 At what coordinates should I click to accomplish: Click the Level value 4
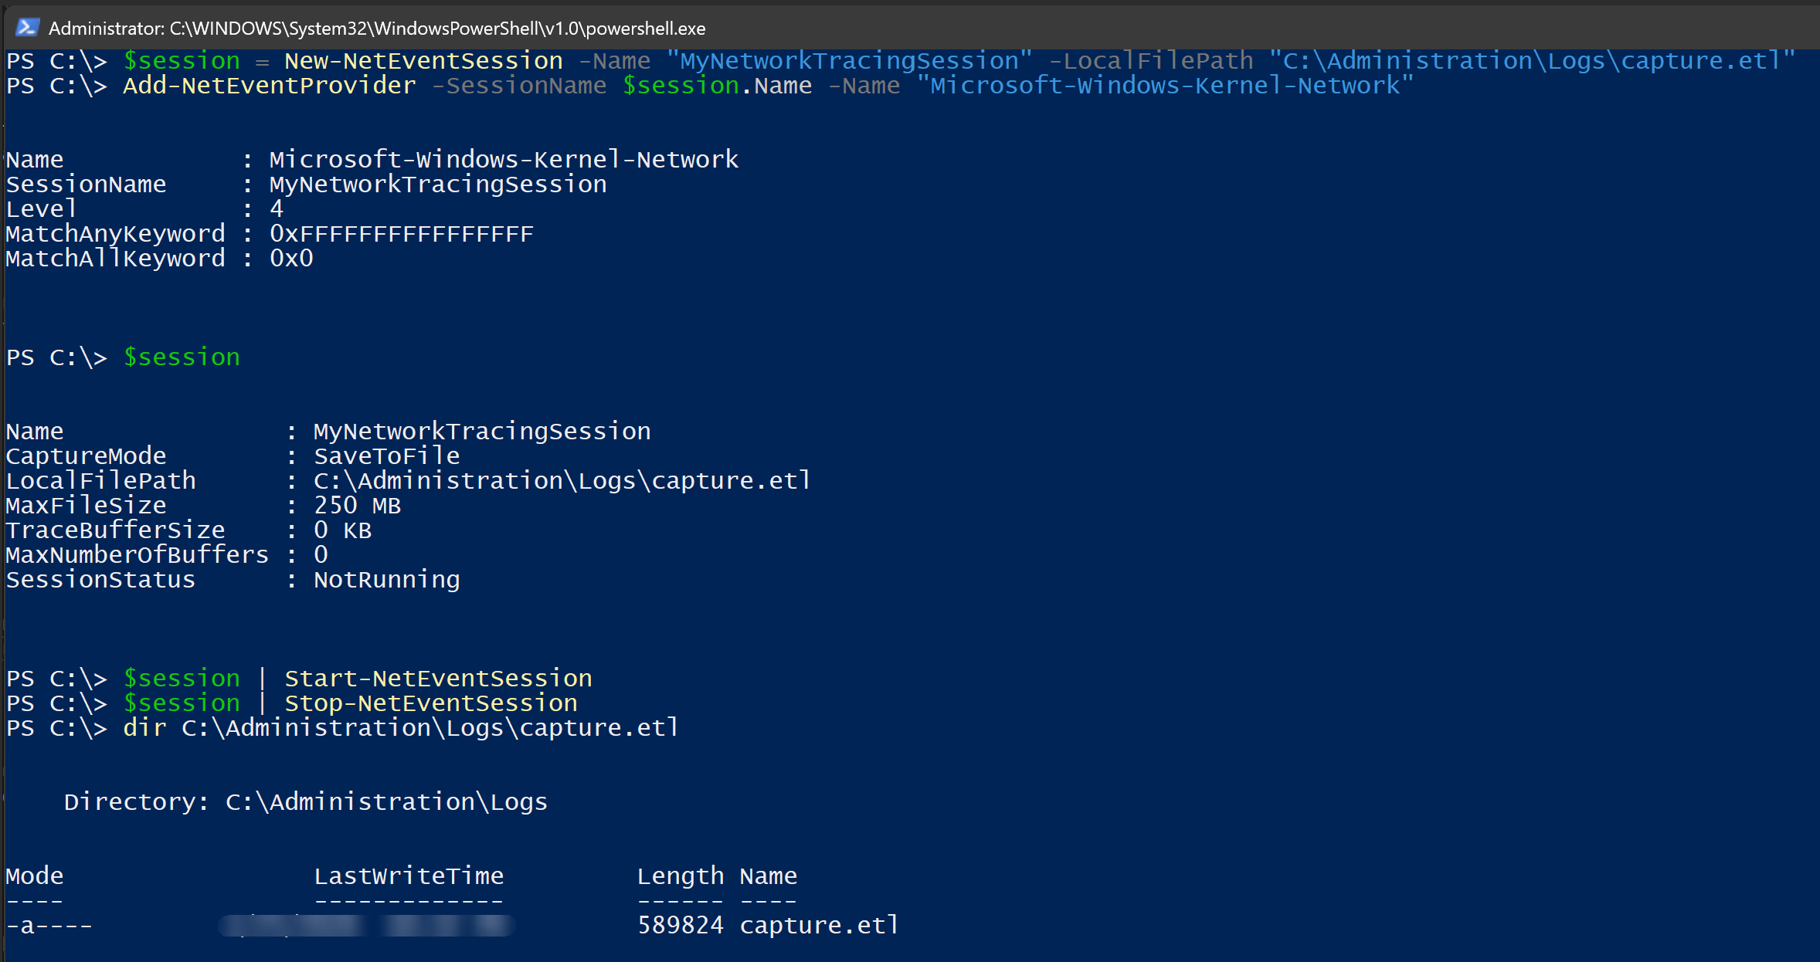pos(277,209)
